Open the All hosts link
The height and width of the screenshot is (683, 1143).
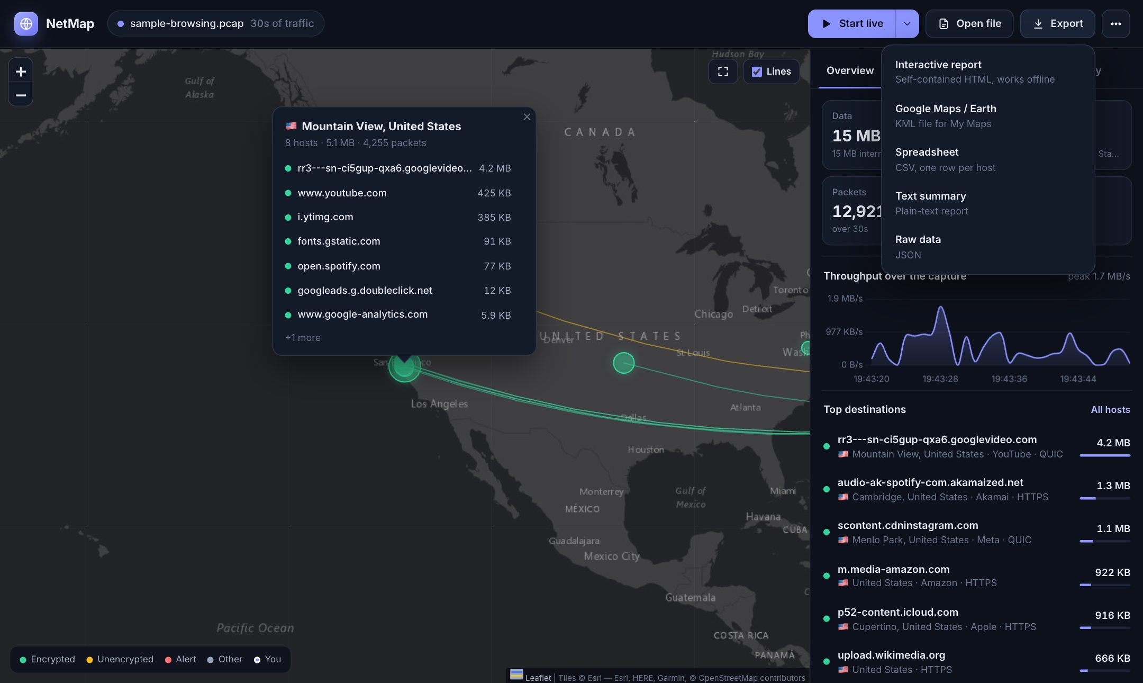pyautogui.click(x=1110, y=410)
